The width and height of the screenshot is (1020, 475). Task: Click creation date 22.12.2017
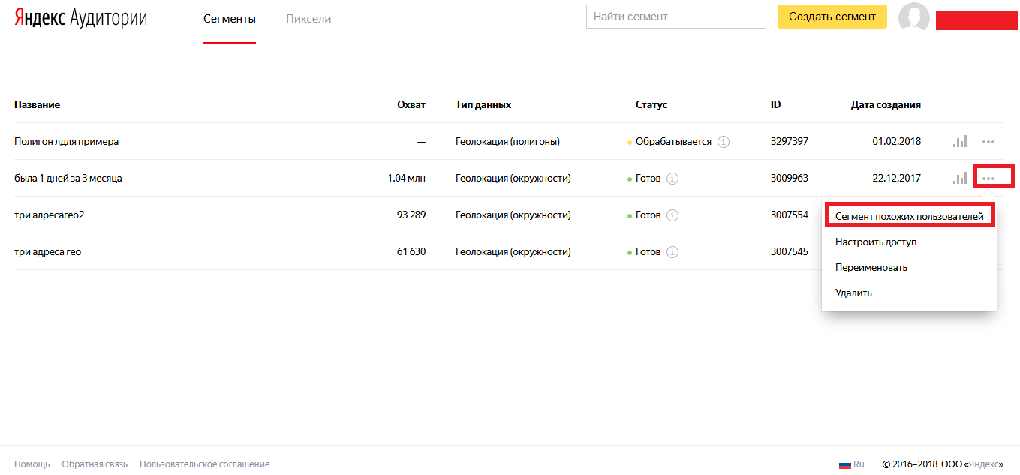click(x=896, y=179)
